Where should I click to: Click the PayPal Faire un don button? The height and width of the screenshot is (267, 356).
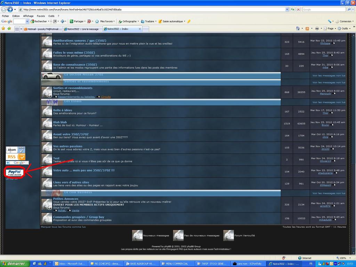(x=14, y=173)
